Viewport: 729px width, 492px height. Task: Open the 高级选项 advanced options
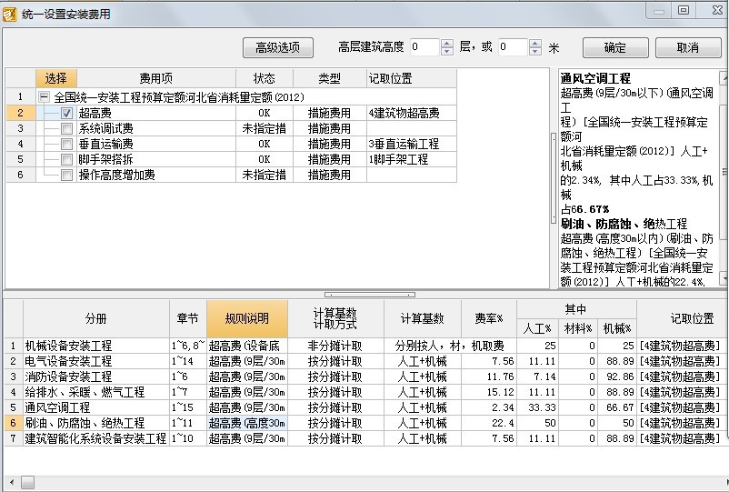pyautogui.click(x=278, y=47)
